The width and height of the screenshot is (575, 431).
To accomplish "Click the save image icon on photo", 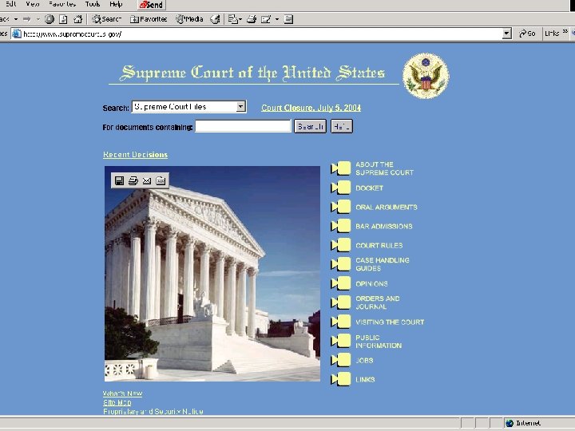I will (x=119, y=180).
